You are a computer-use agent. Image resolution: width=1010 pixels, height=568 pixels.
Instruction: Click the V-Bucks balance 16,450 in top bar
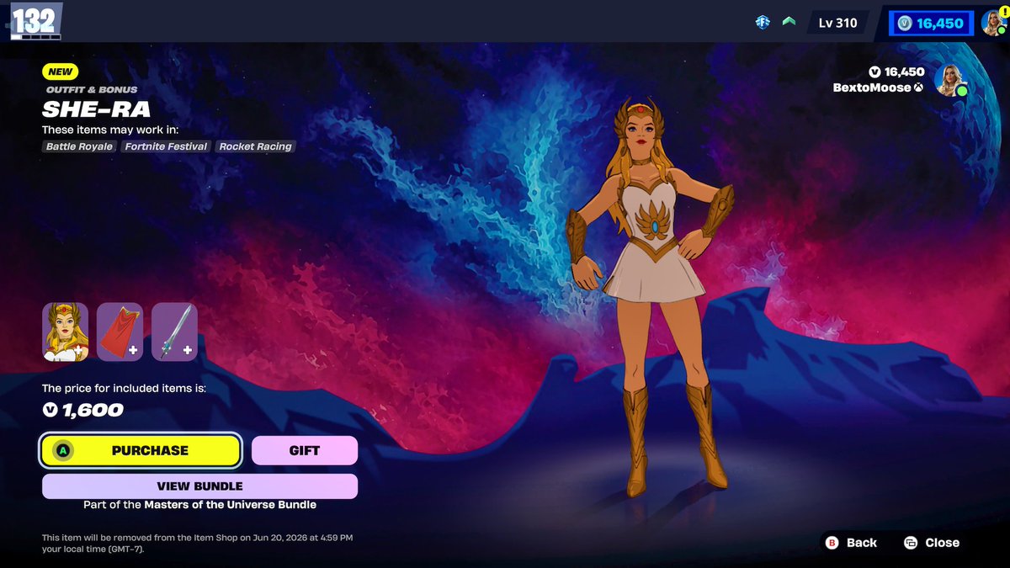click(x=931, y=24)
